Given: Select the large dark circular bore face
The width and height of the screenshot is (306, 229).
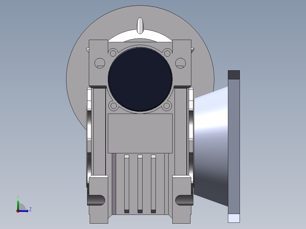Looking at the screenshot, I should pyautogui.click(x=140, y=79).
